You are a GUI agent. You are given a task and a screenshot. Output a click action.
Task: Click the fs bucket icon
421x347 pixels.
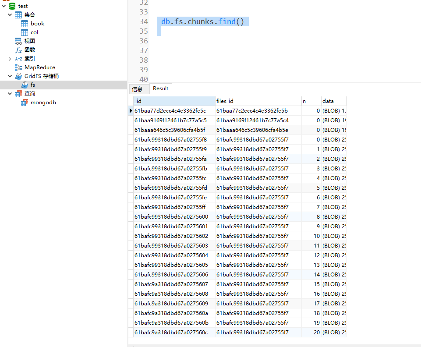pyautogui.click(x=25, y=85)
